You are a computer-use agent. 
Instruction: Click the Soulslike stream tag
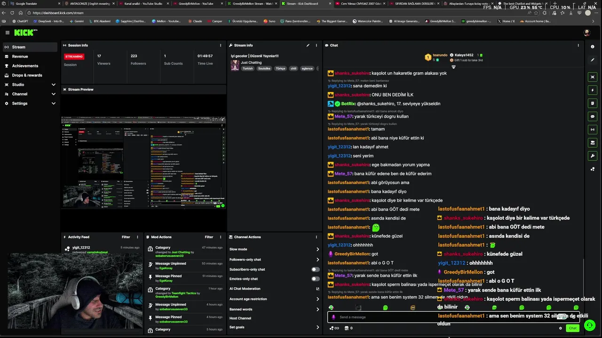(264, 69)
